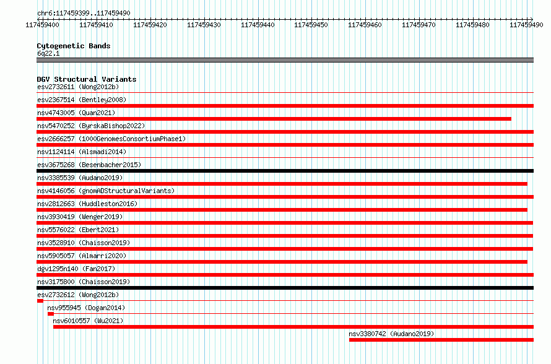
Task: Open nsv3380742 (Audano2019) label
Action: (x=391, y=334)
